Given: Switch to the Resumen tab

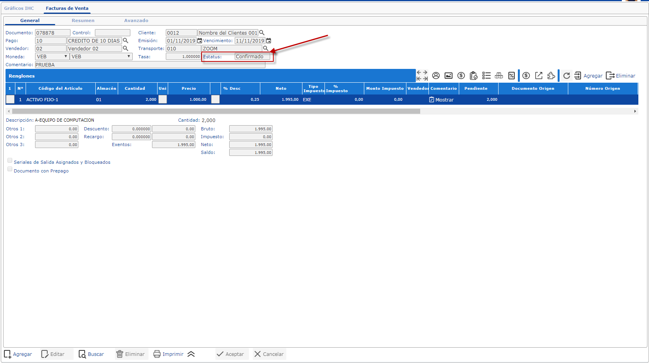Looking at the screenshot, I should tap(83, 20).
